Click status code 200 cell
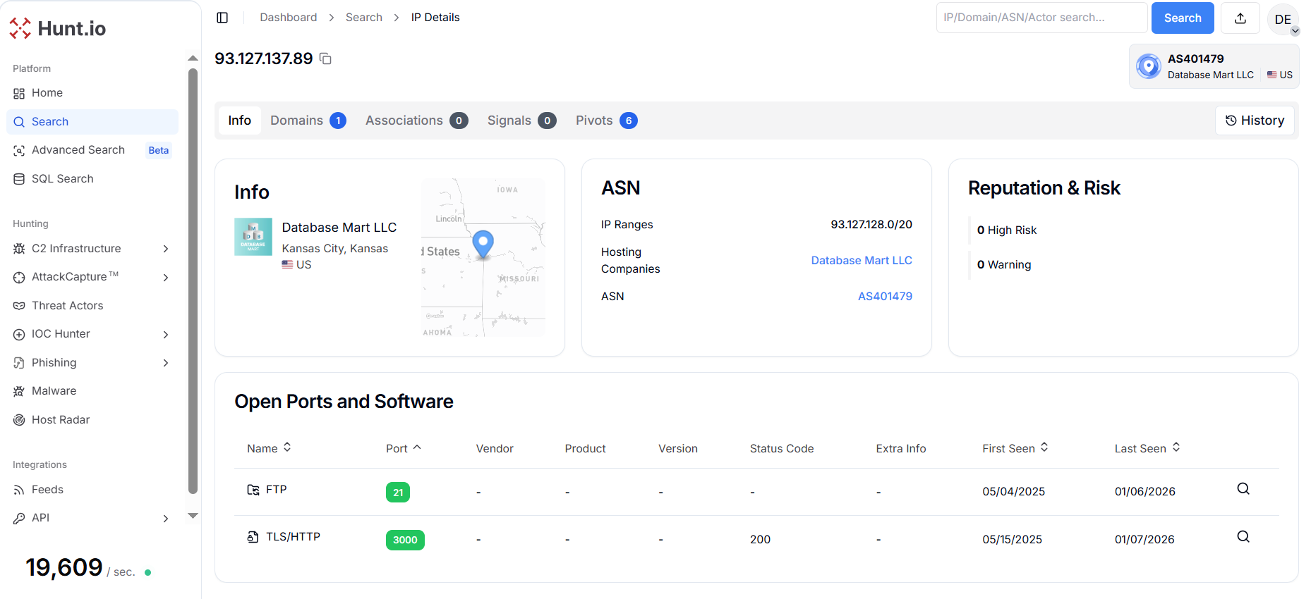The height and width of the screenshot is (599, 1311). coord(760,540)
